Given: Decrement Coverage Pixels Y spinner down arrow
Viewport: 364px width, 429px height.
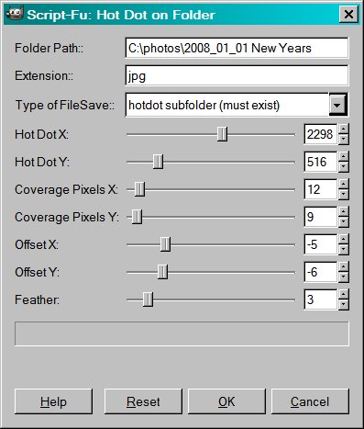Looking at the screenshot, I should pos(344,221).
